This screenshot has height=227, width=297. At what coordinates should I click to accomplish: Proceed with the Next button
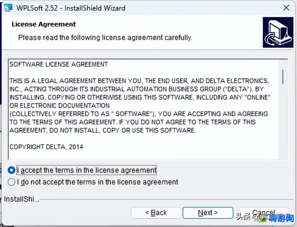[208, 213]
